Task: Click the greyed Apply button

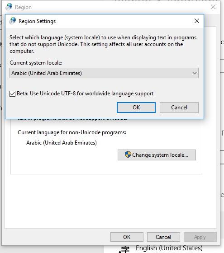Action: coord(200,237)
